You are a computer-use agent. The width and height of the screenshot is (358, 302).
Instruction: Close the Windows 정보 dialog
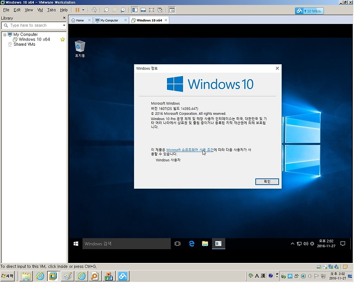pos(277,68)
